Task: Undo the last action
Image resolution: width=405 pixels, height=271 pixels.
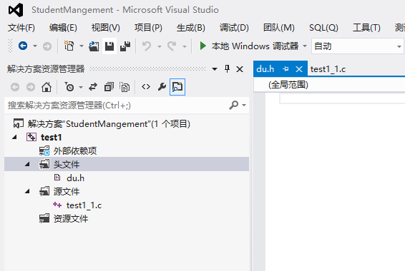Action: [x=147, y=46]
